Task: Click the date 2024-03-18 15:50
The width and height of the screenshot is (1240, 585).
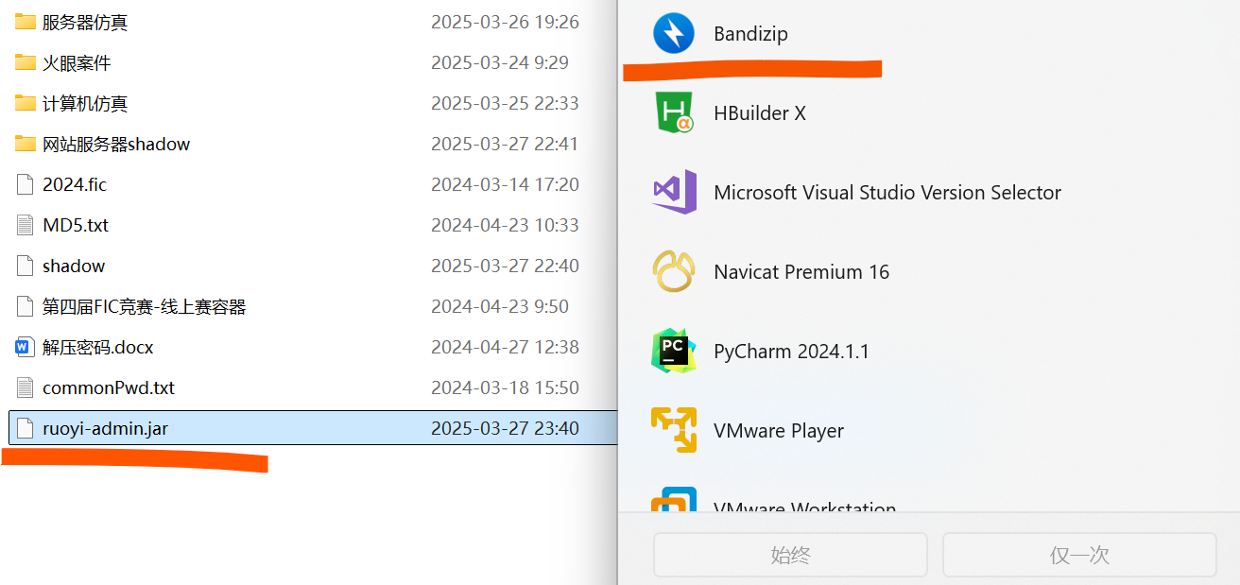Action: click(x=505, y=387)
